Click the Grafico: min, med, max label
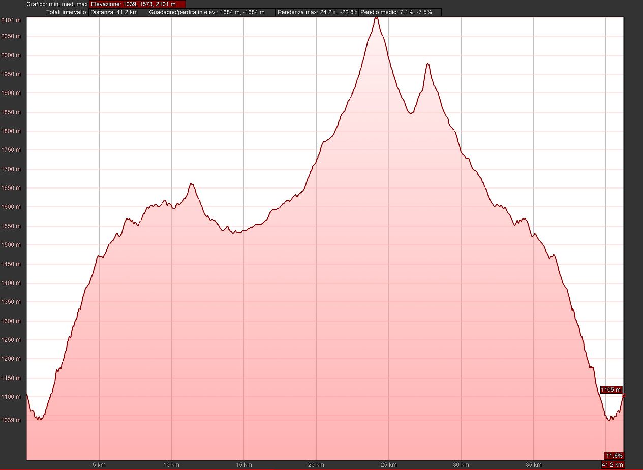 click(x=57, y=4)
